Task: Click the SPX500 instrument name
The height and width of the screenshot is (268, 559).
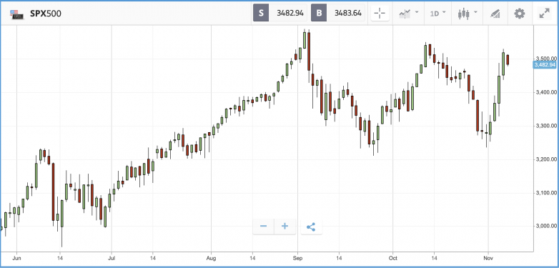Action: tap(46, 14)
